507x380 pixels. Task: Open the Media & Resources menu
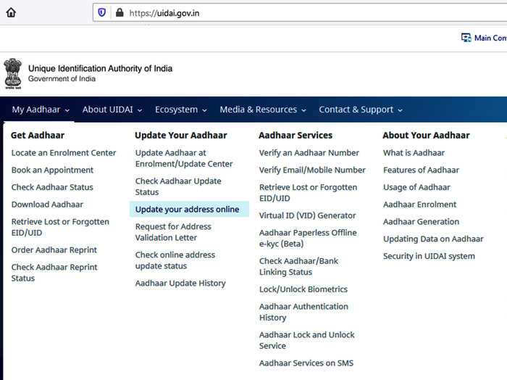coord(263,110)
